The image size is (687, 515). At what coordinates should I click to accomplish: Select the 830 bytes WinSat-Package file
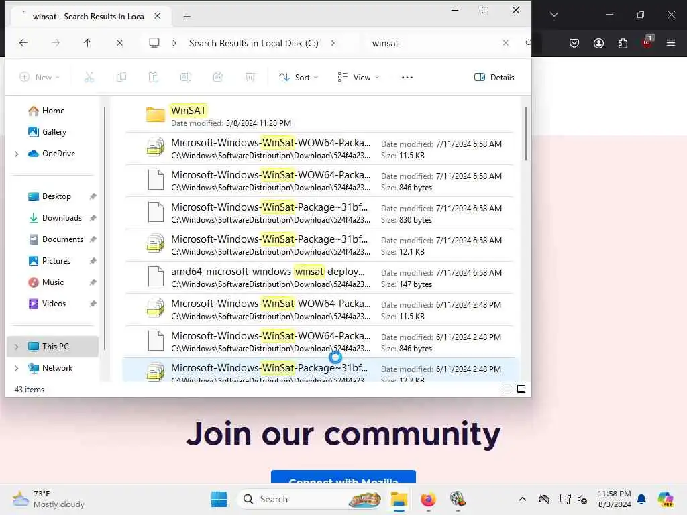click(319, 213)
